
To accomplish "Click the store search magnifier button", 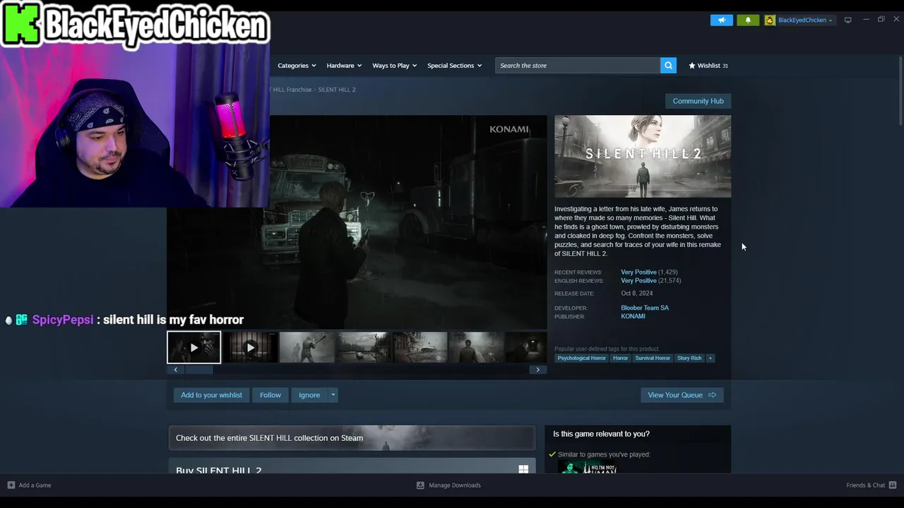I will click(x=668, y=66).
